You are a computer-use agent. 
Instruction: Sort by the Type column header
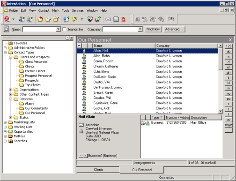tap(157, 118)
